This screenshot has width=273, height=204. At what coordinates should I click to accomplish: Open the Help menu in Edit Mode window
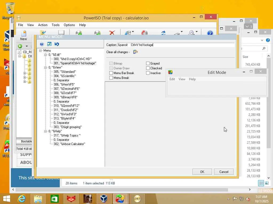[x=192, y=79]
